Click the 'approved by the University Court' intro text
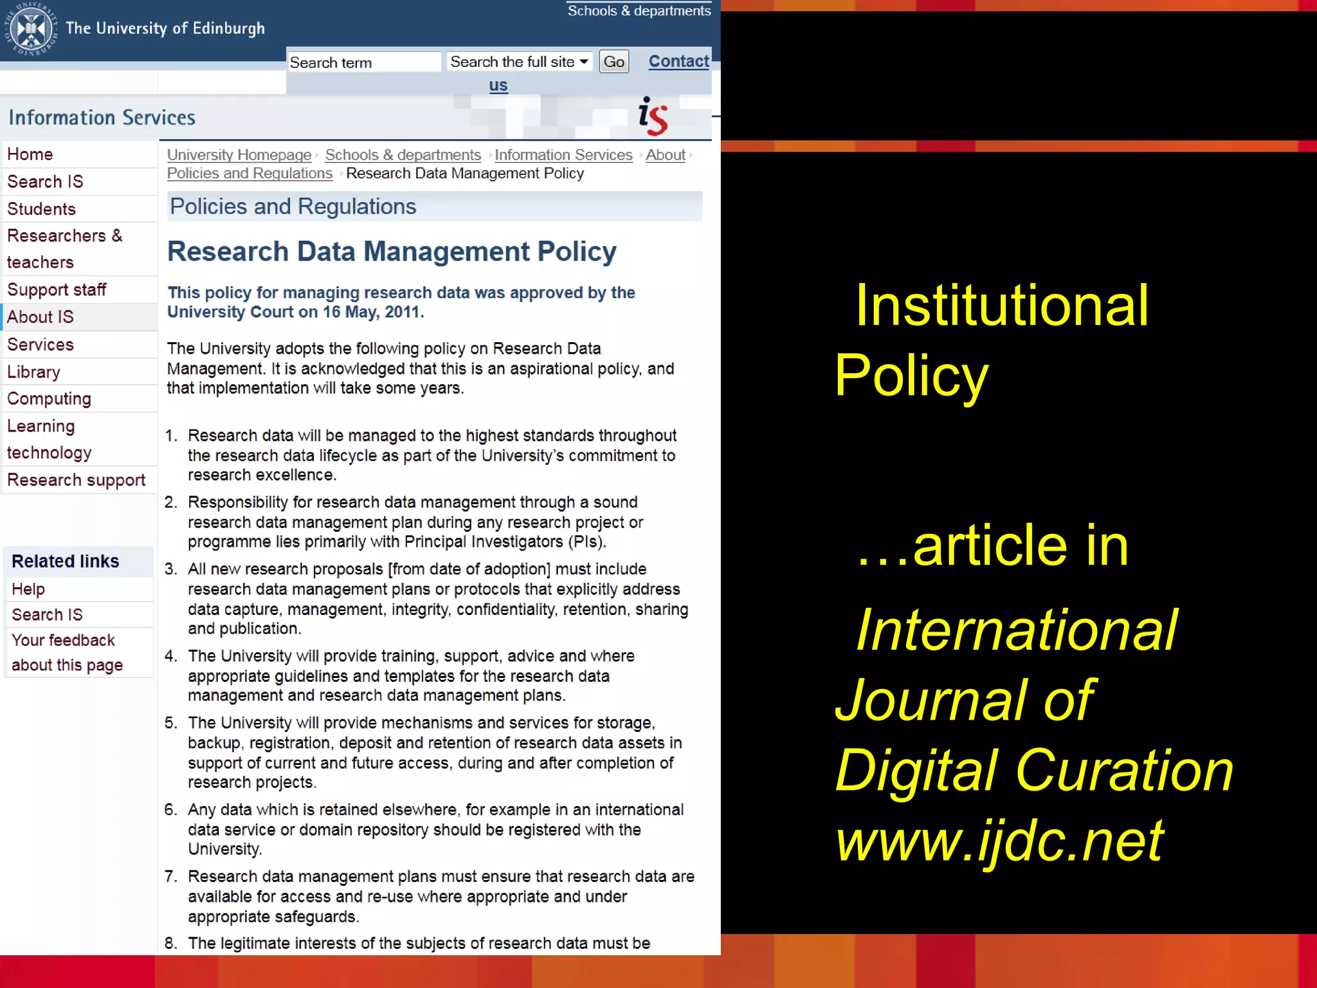1317x988 pixels. [401, 302]
